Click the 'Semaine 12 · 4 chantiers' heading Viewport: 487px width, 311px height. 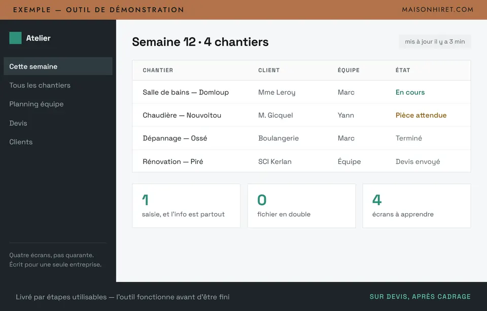point(200,42)
